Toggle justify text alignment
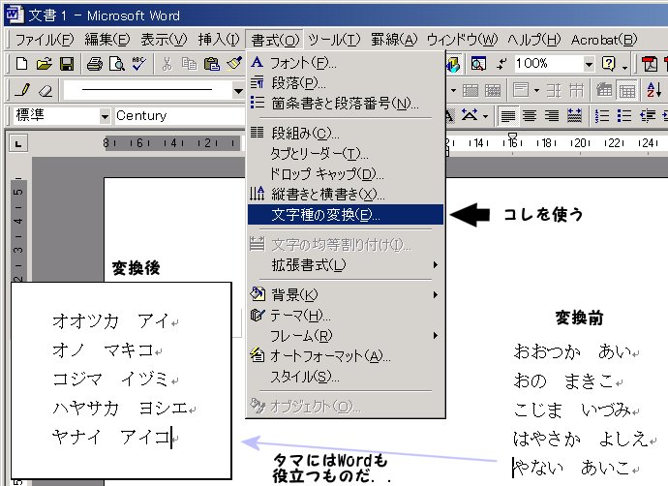Screen dimensions: 668x486 508,115
